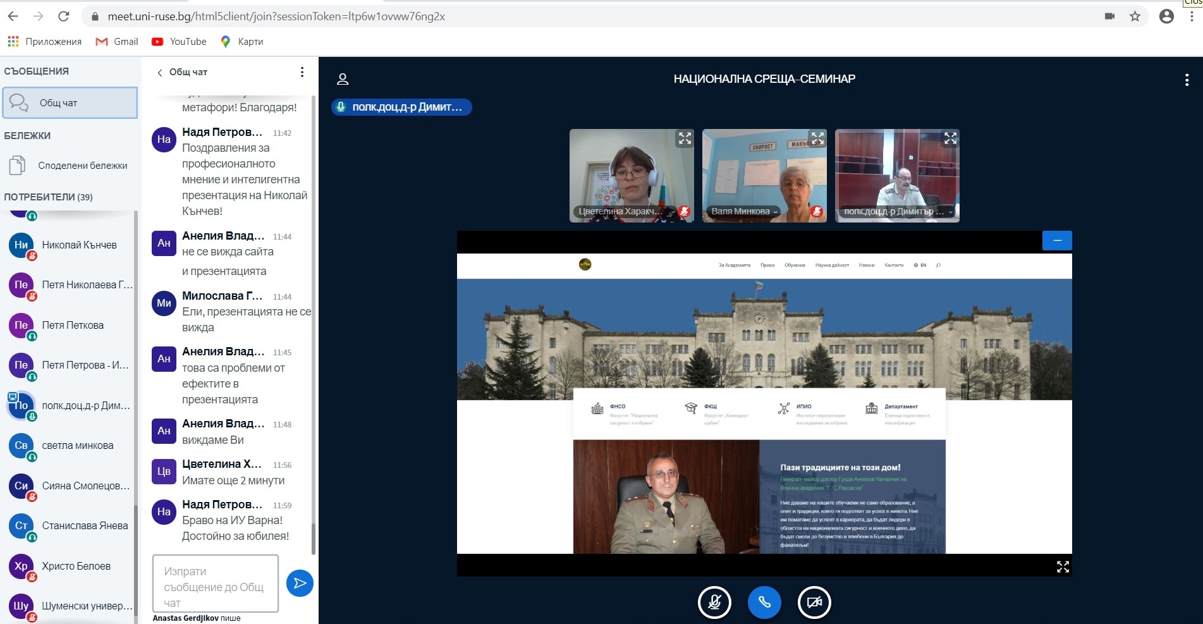This screenshot has width=1203, height=624.
Task: Select user Христо Белоев
Action: [x=70, y=566]
